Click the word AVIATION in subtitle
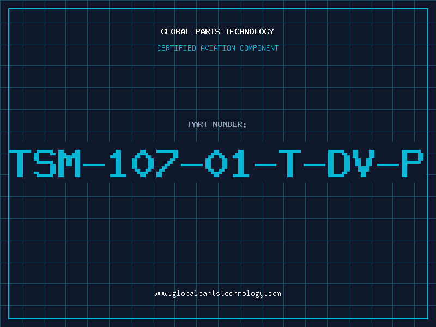 [218, 48]
